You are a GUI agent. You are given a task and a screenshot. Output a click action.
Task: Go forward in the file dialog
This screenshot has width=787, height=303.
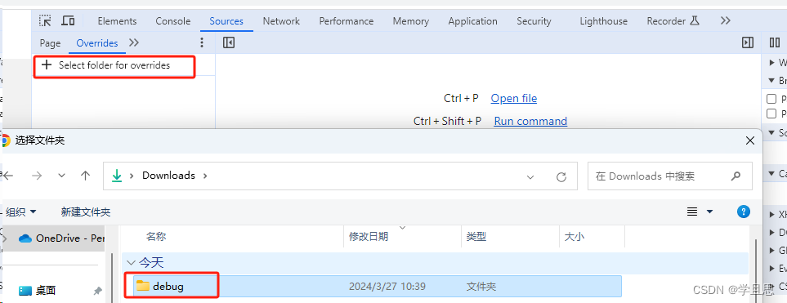37,176
